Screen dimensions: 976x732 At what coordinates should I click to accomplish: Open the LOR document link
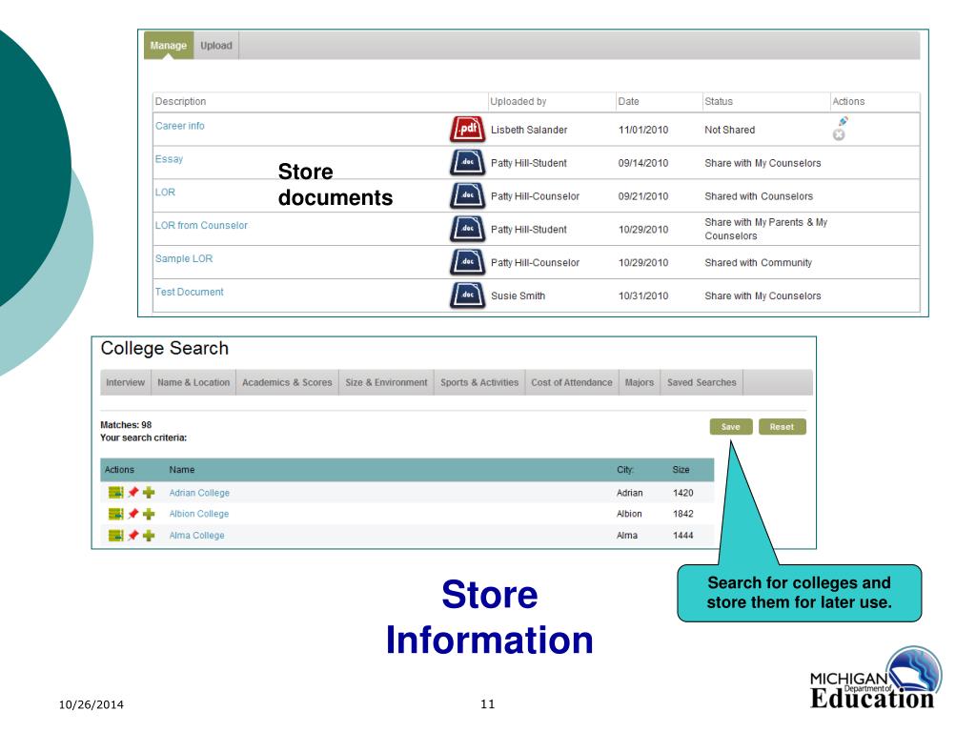pos(165,193)
